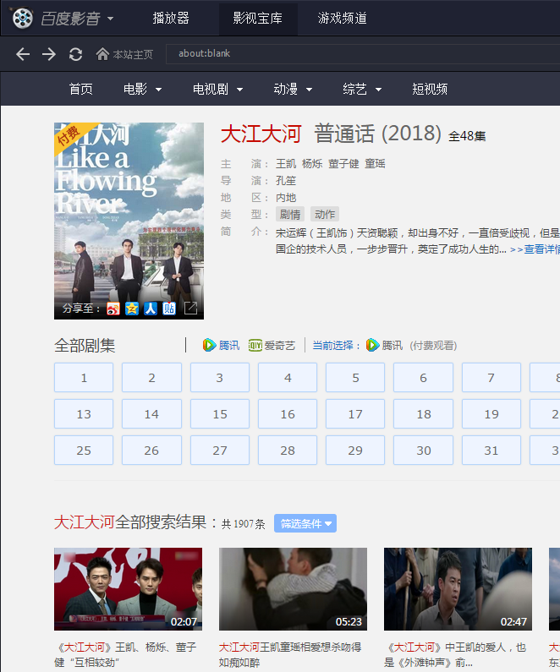560x672 pixels.
Task: Play episode 16
Action: [288, 414]
